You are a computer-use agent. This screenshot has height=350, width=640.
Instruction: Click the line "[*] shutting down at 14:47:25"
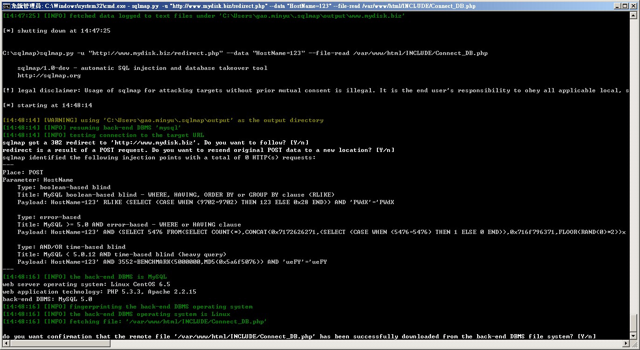point(56,31)
